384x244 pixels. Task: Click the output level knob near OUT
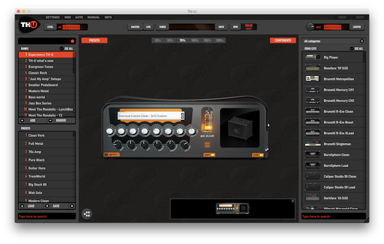pos(310,27)
